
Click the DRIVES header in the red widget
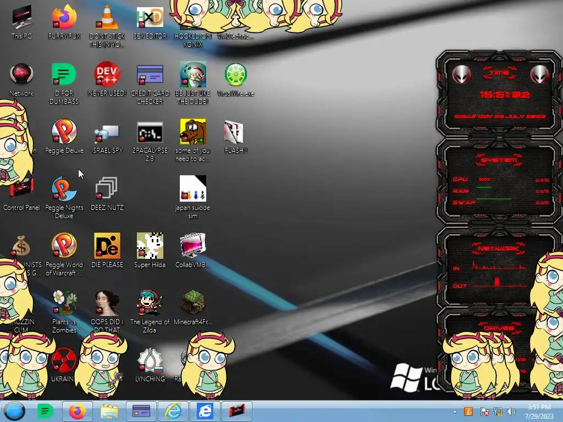499,327
